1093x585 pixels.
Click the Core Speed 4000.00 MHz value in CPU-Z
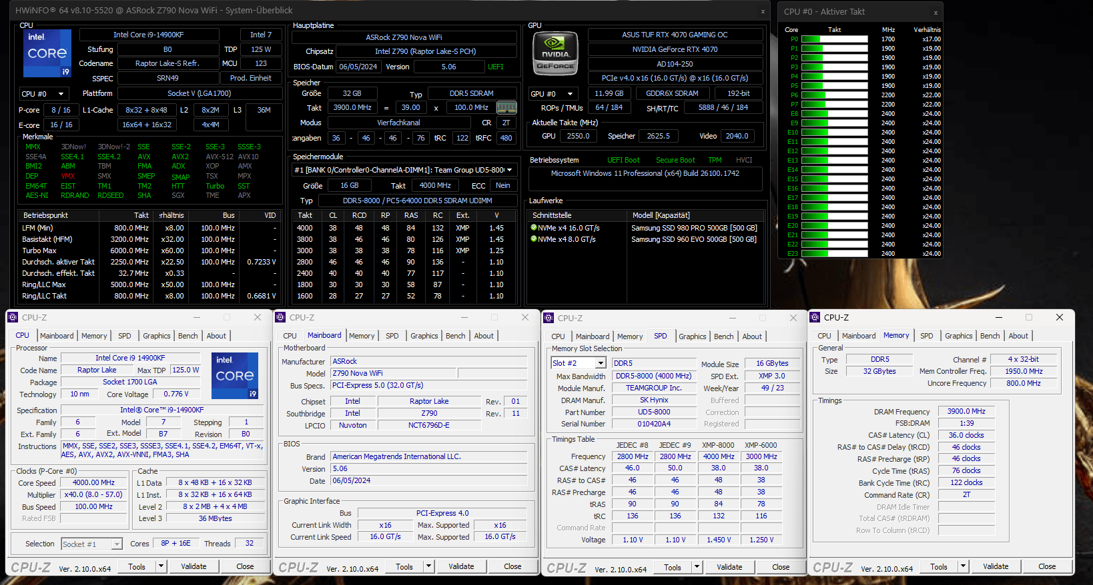coord(93,482)
